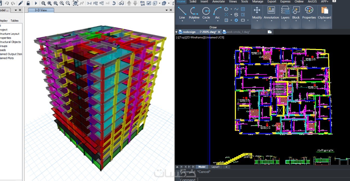Select the Arc draw tool

point(217,13)
